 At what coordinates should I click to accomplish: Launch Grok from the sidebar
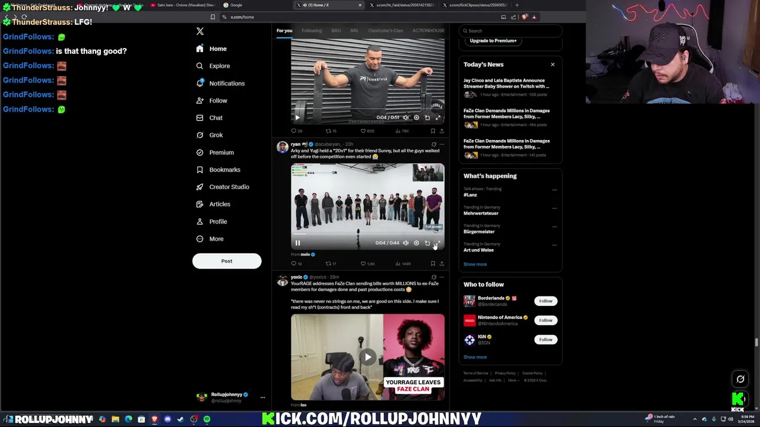click(x=210, y=135)
